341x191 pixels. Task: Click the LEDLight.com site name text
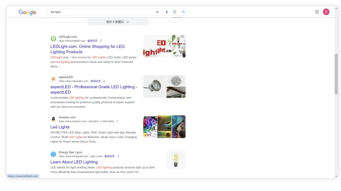coord(68,37)
